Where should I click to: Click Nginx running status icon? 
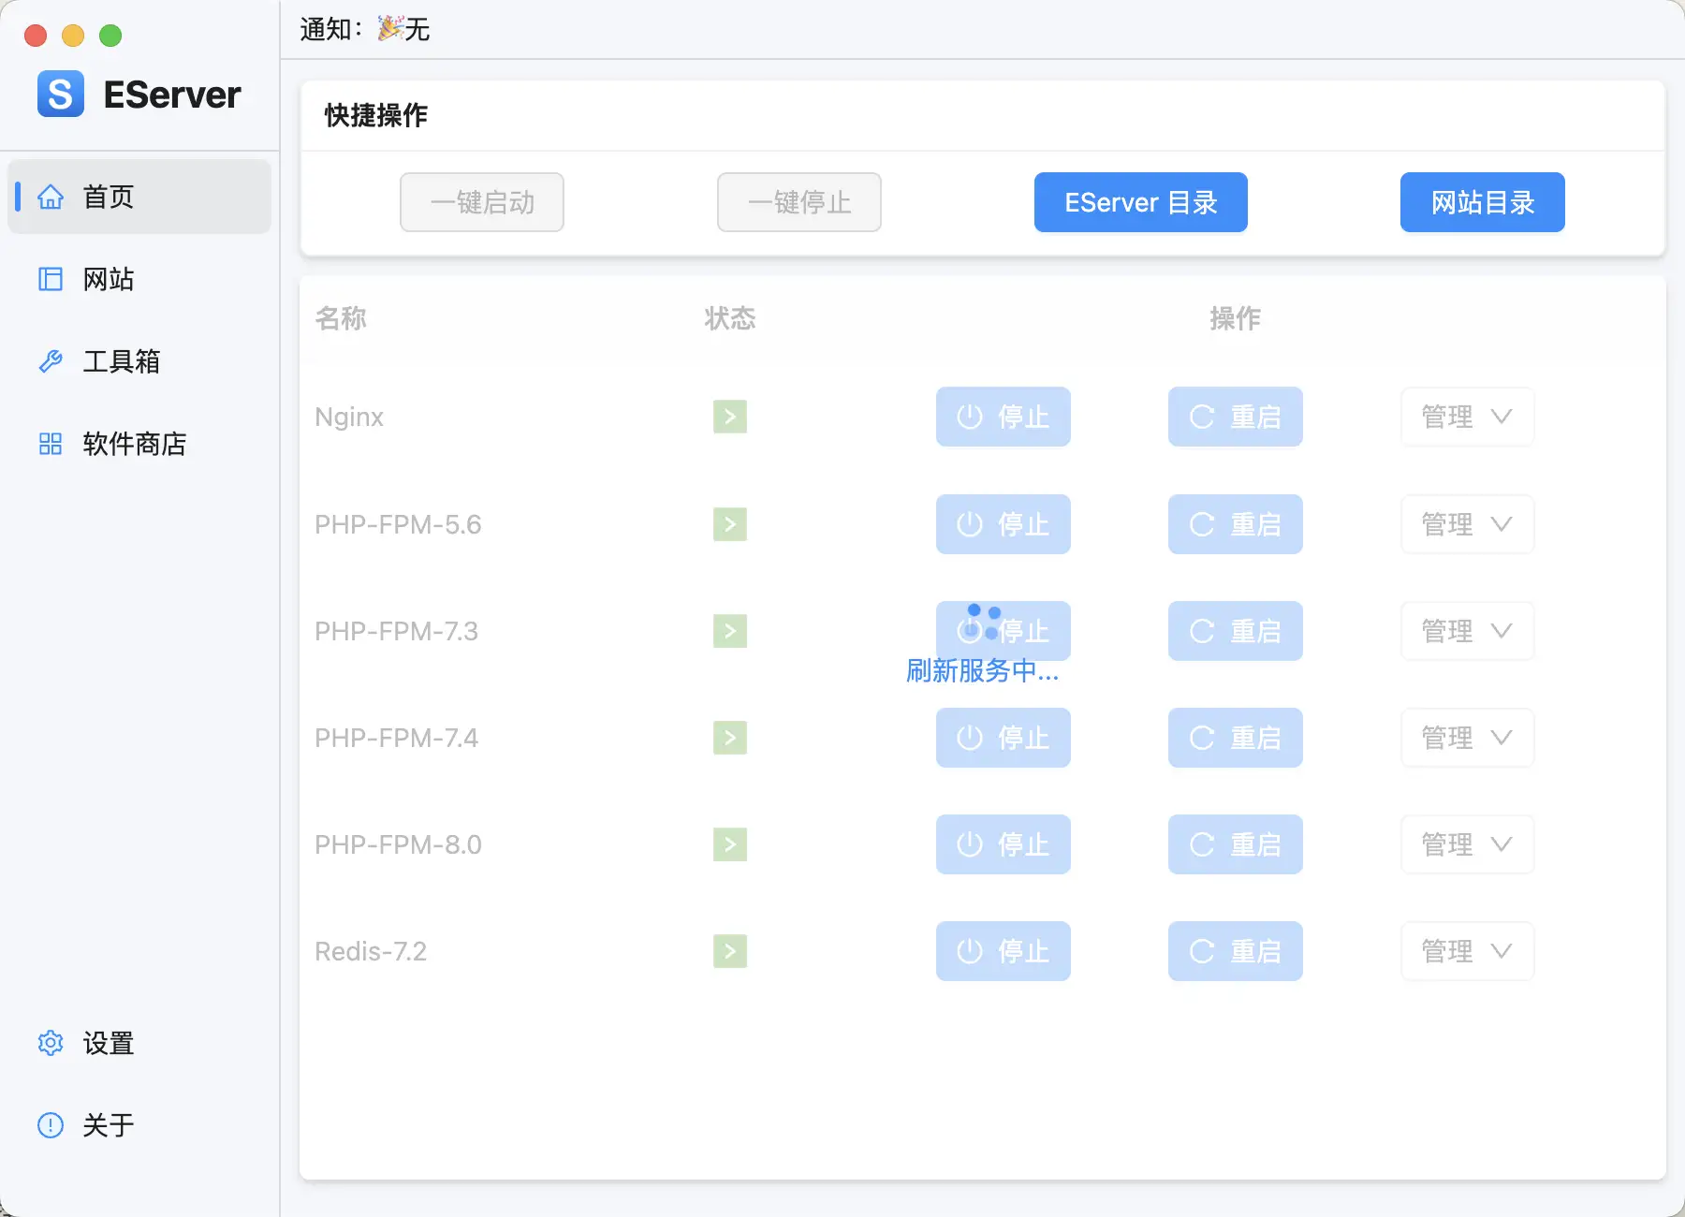point(730,417)
